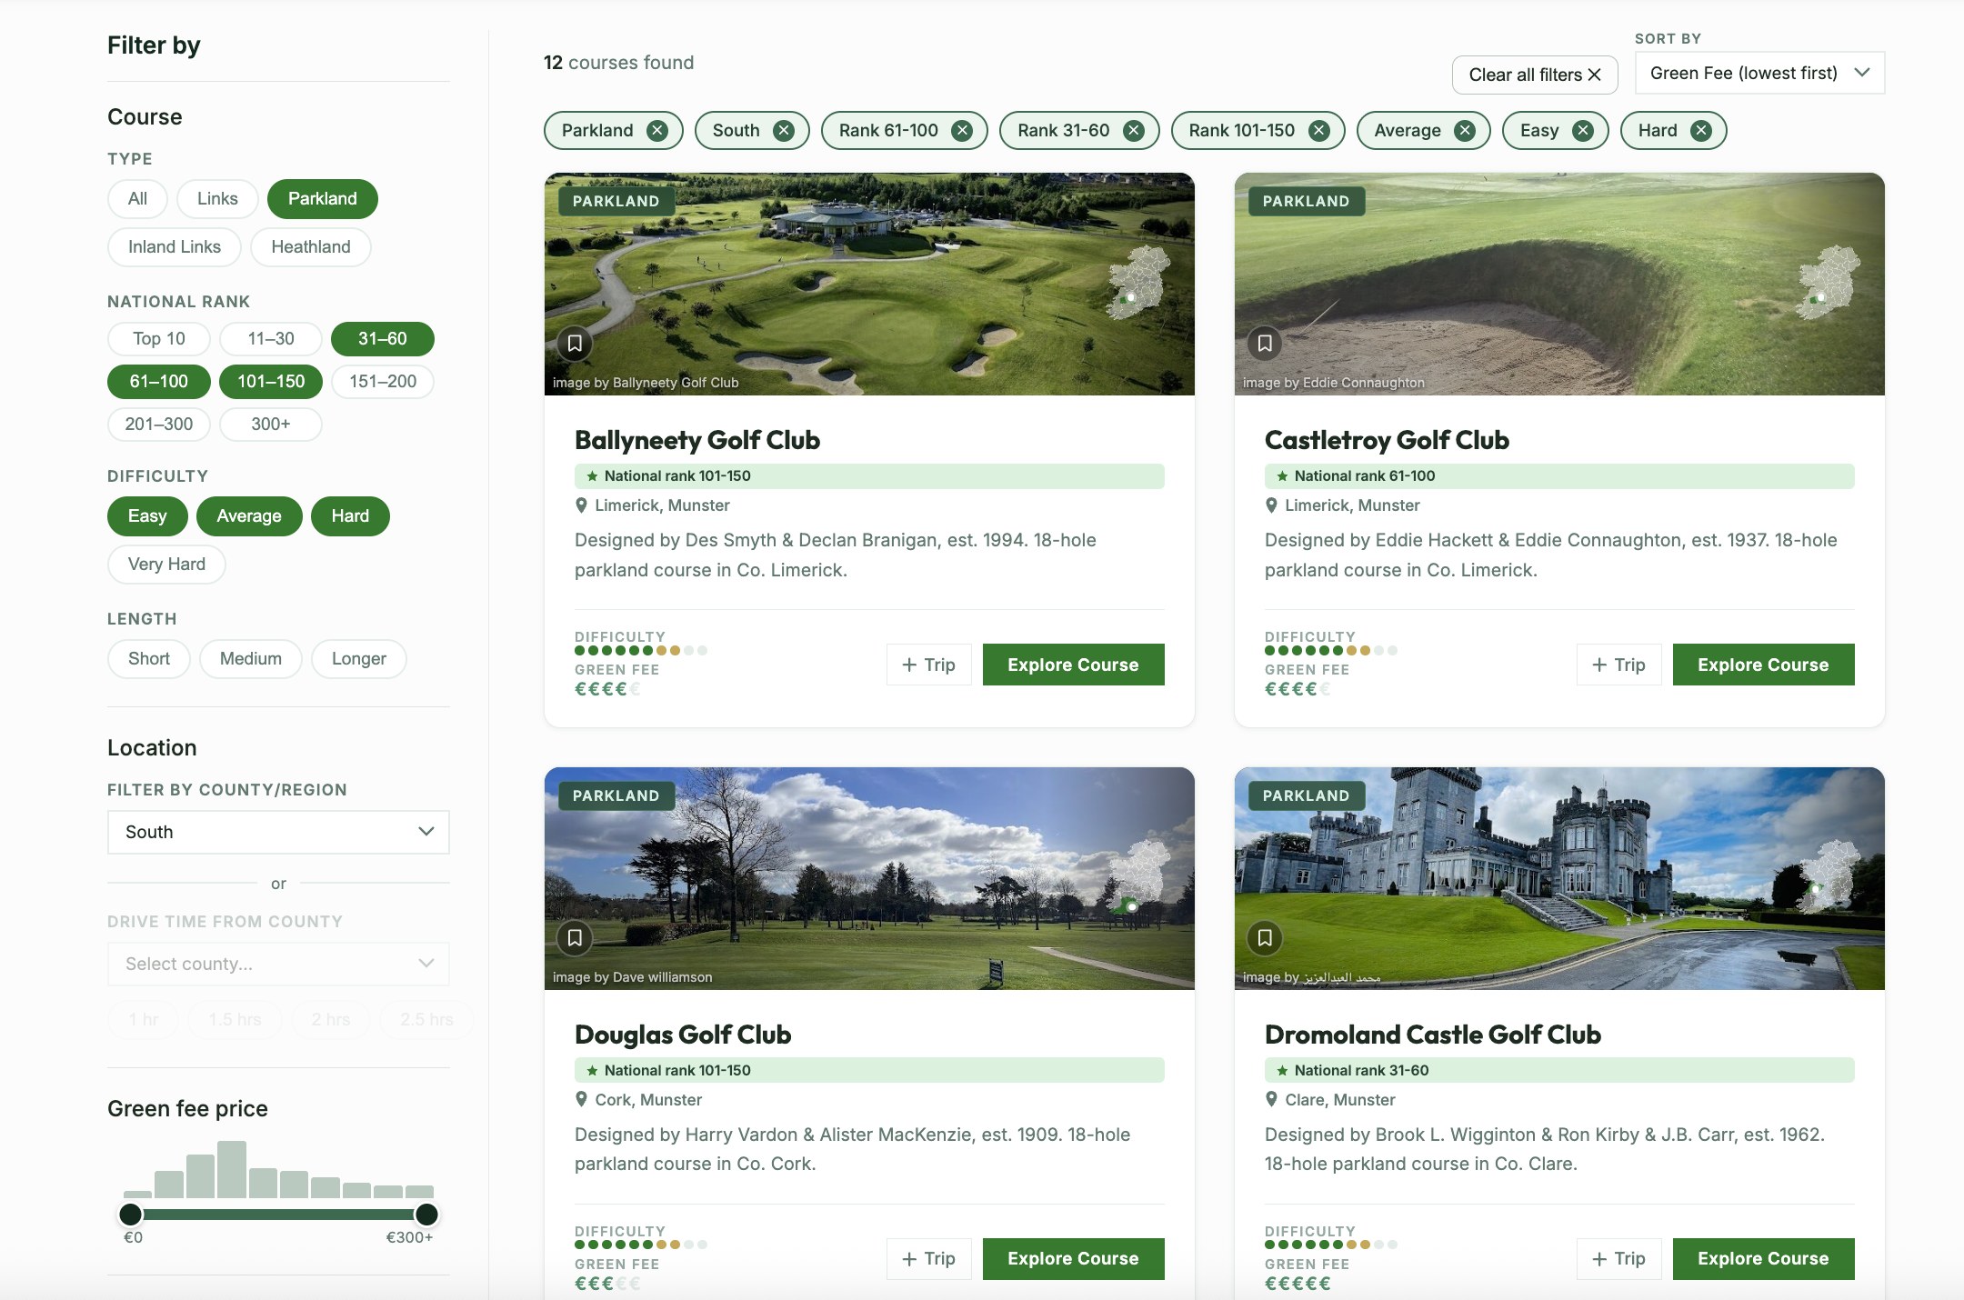The image size is (1964, 1300).
Task: Disable national rank 101–150 in sidebar
Action: click(271, 382)
